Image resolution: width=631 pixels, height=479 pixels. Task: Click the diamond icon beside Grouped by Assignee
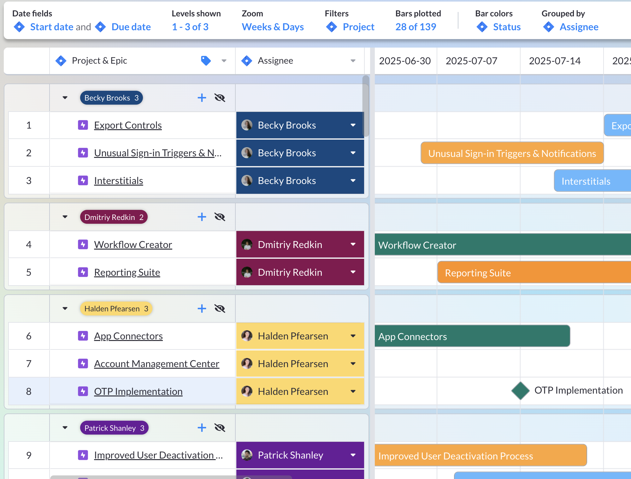[548, 27]
